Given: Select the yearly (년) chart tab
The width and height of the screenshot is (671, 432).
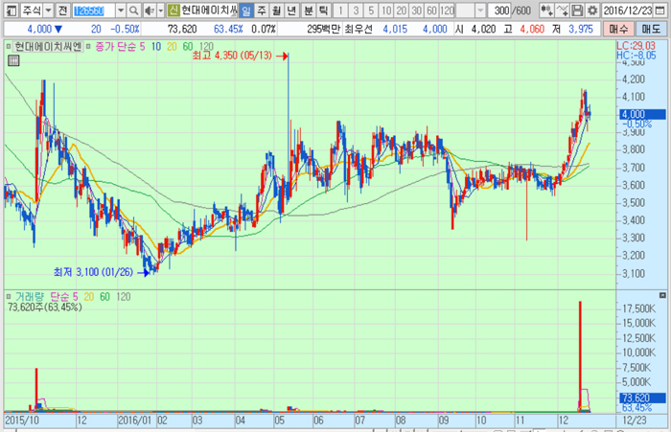Looking at the screenshot, I should tap(292, 10).
